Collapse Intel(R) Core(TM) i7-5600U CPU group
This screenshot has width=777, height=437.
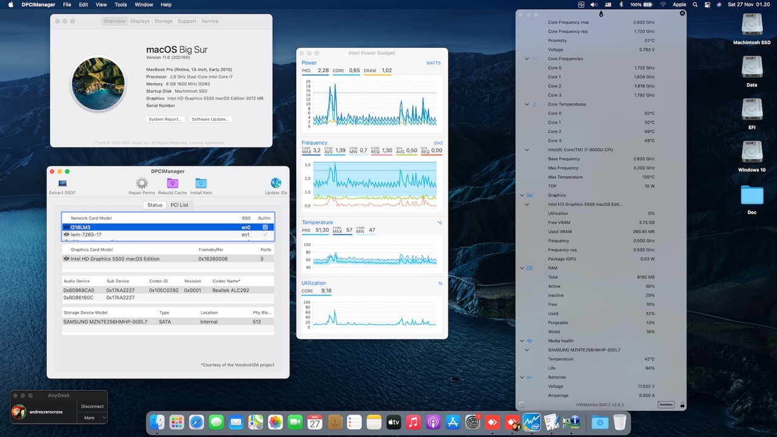527,150
